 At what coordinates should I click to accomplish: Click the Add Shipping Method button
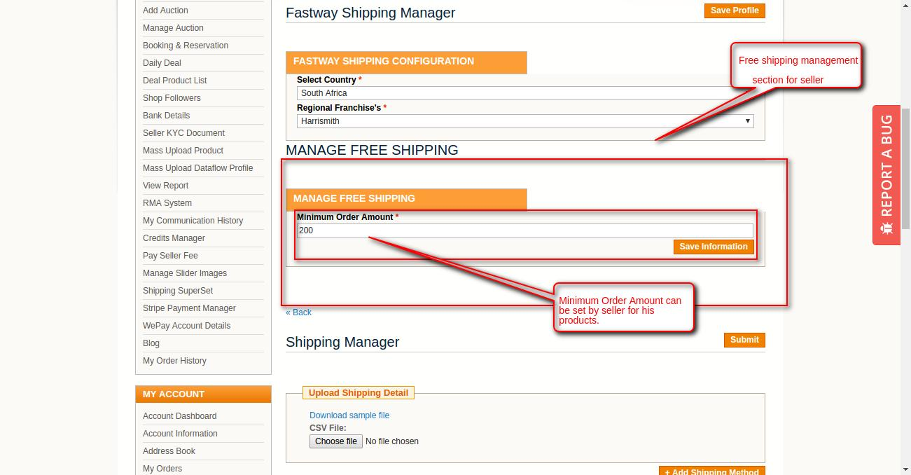click(711, 471)
